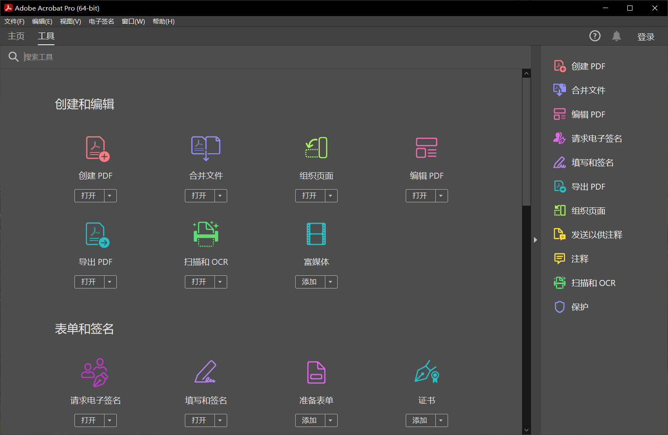Click the 登录 sign-in link
The height and width of the screenshot is (435, 668).
646,37
